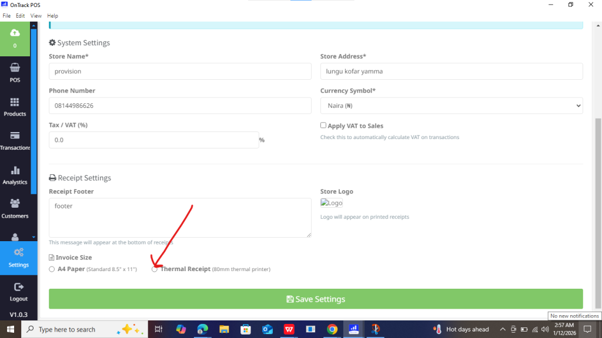This screenshot has height=338, width=602.
Task: Open the POS basket icon in sidebar
Action: coord(15,68)
